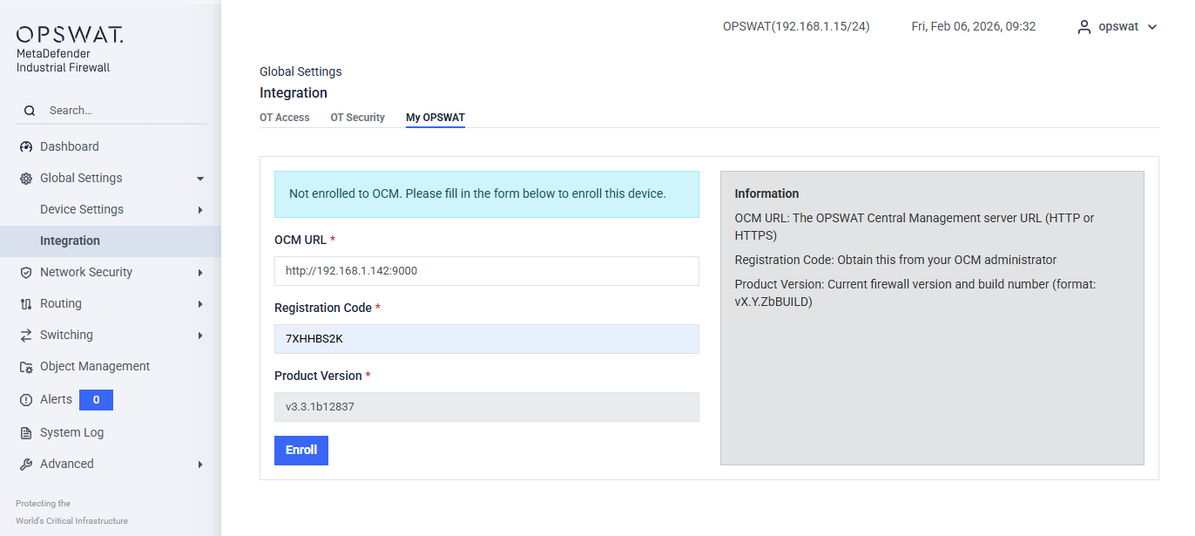Switch to the OT Access tab
The image size is (1195, 536).
click(x=285, y=118)
